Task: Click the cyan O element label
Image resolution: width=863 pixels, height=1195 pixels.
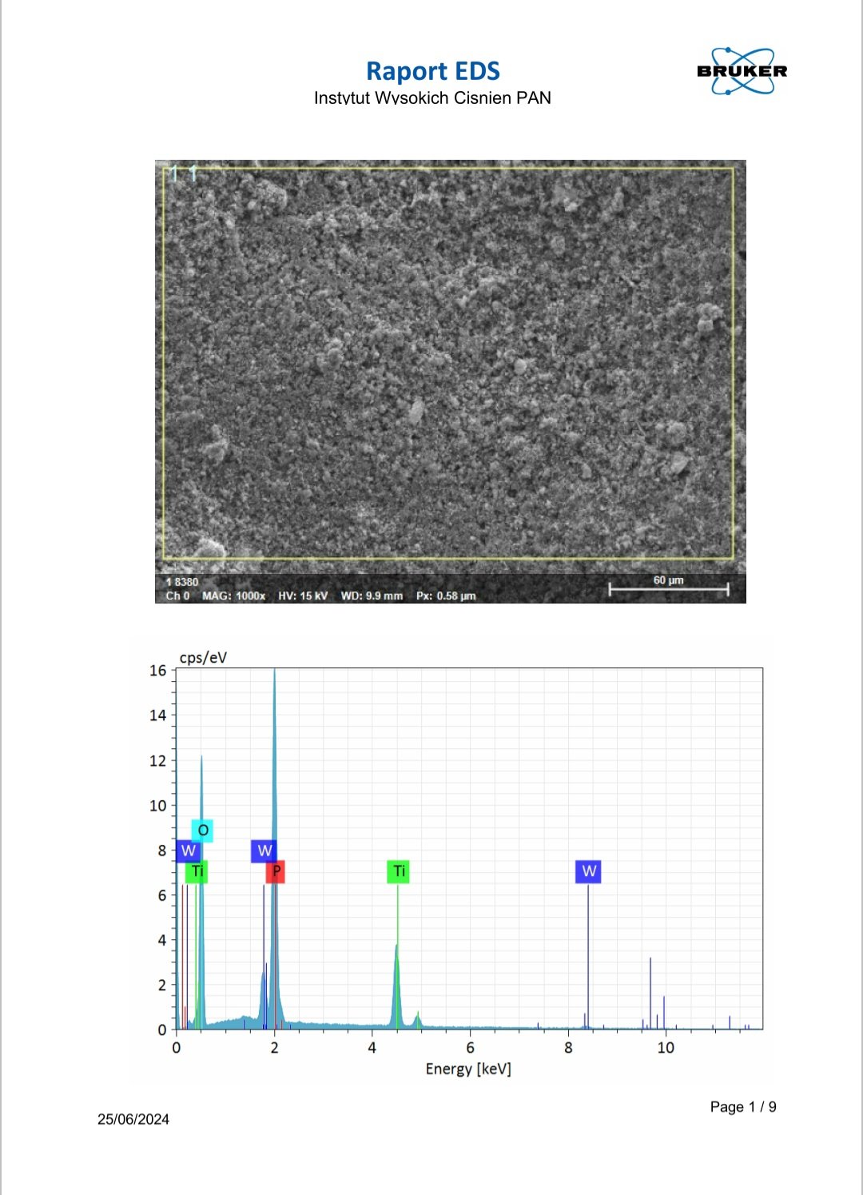Action: coord(203,831)
